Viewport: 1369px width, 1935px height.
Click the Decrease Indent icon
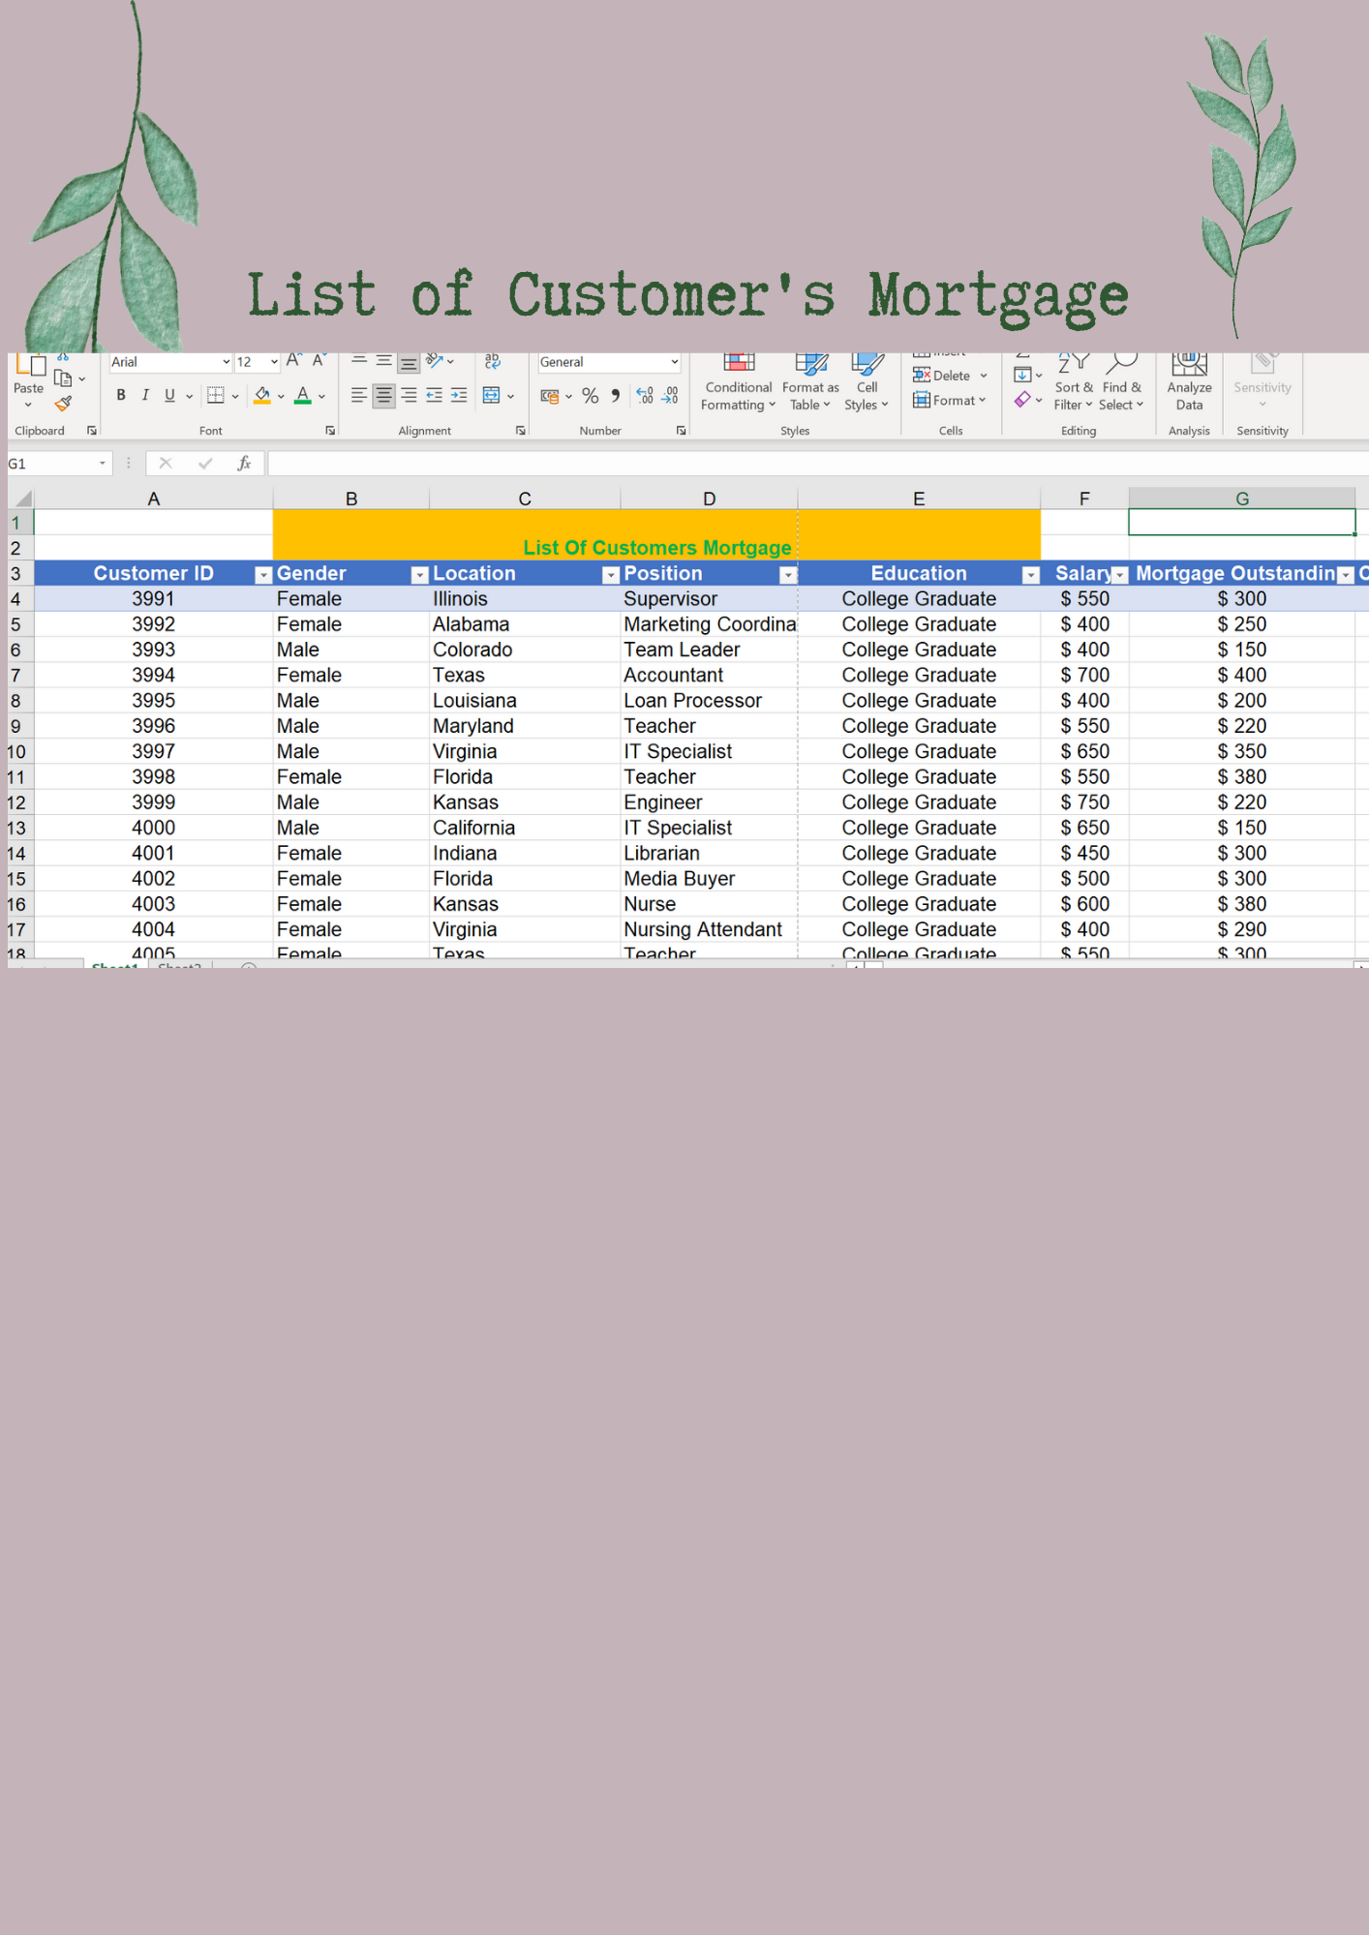pos(434,395)
